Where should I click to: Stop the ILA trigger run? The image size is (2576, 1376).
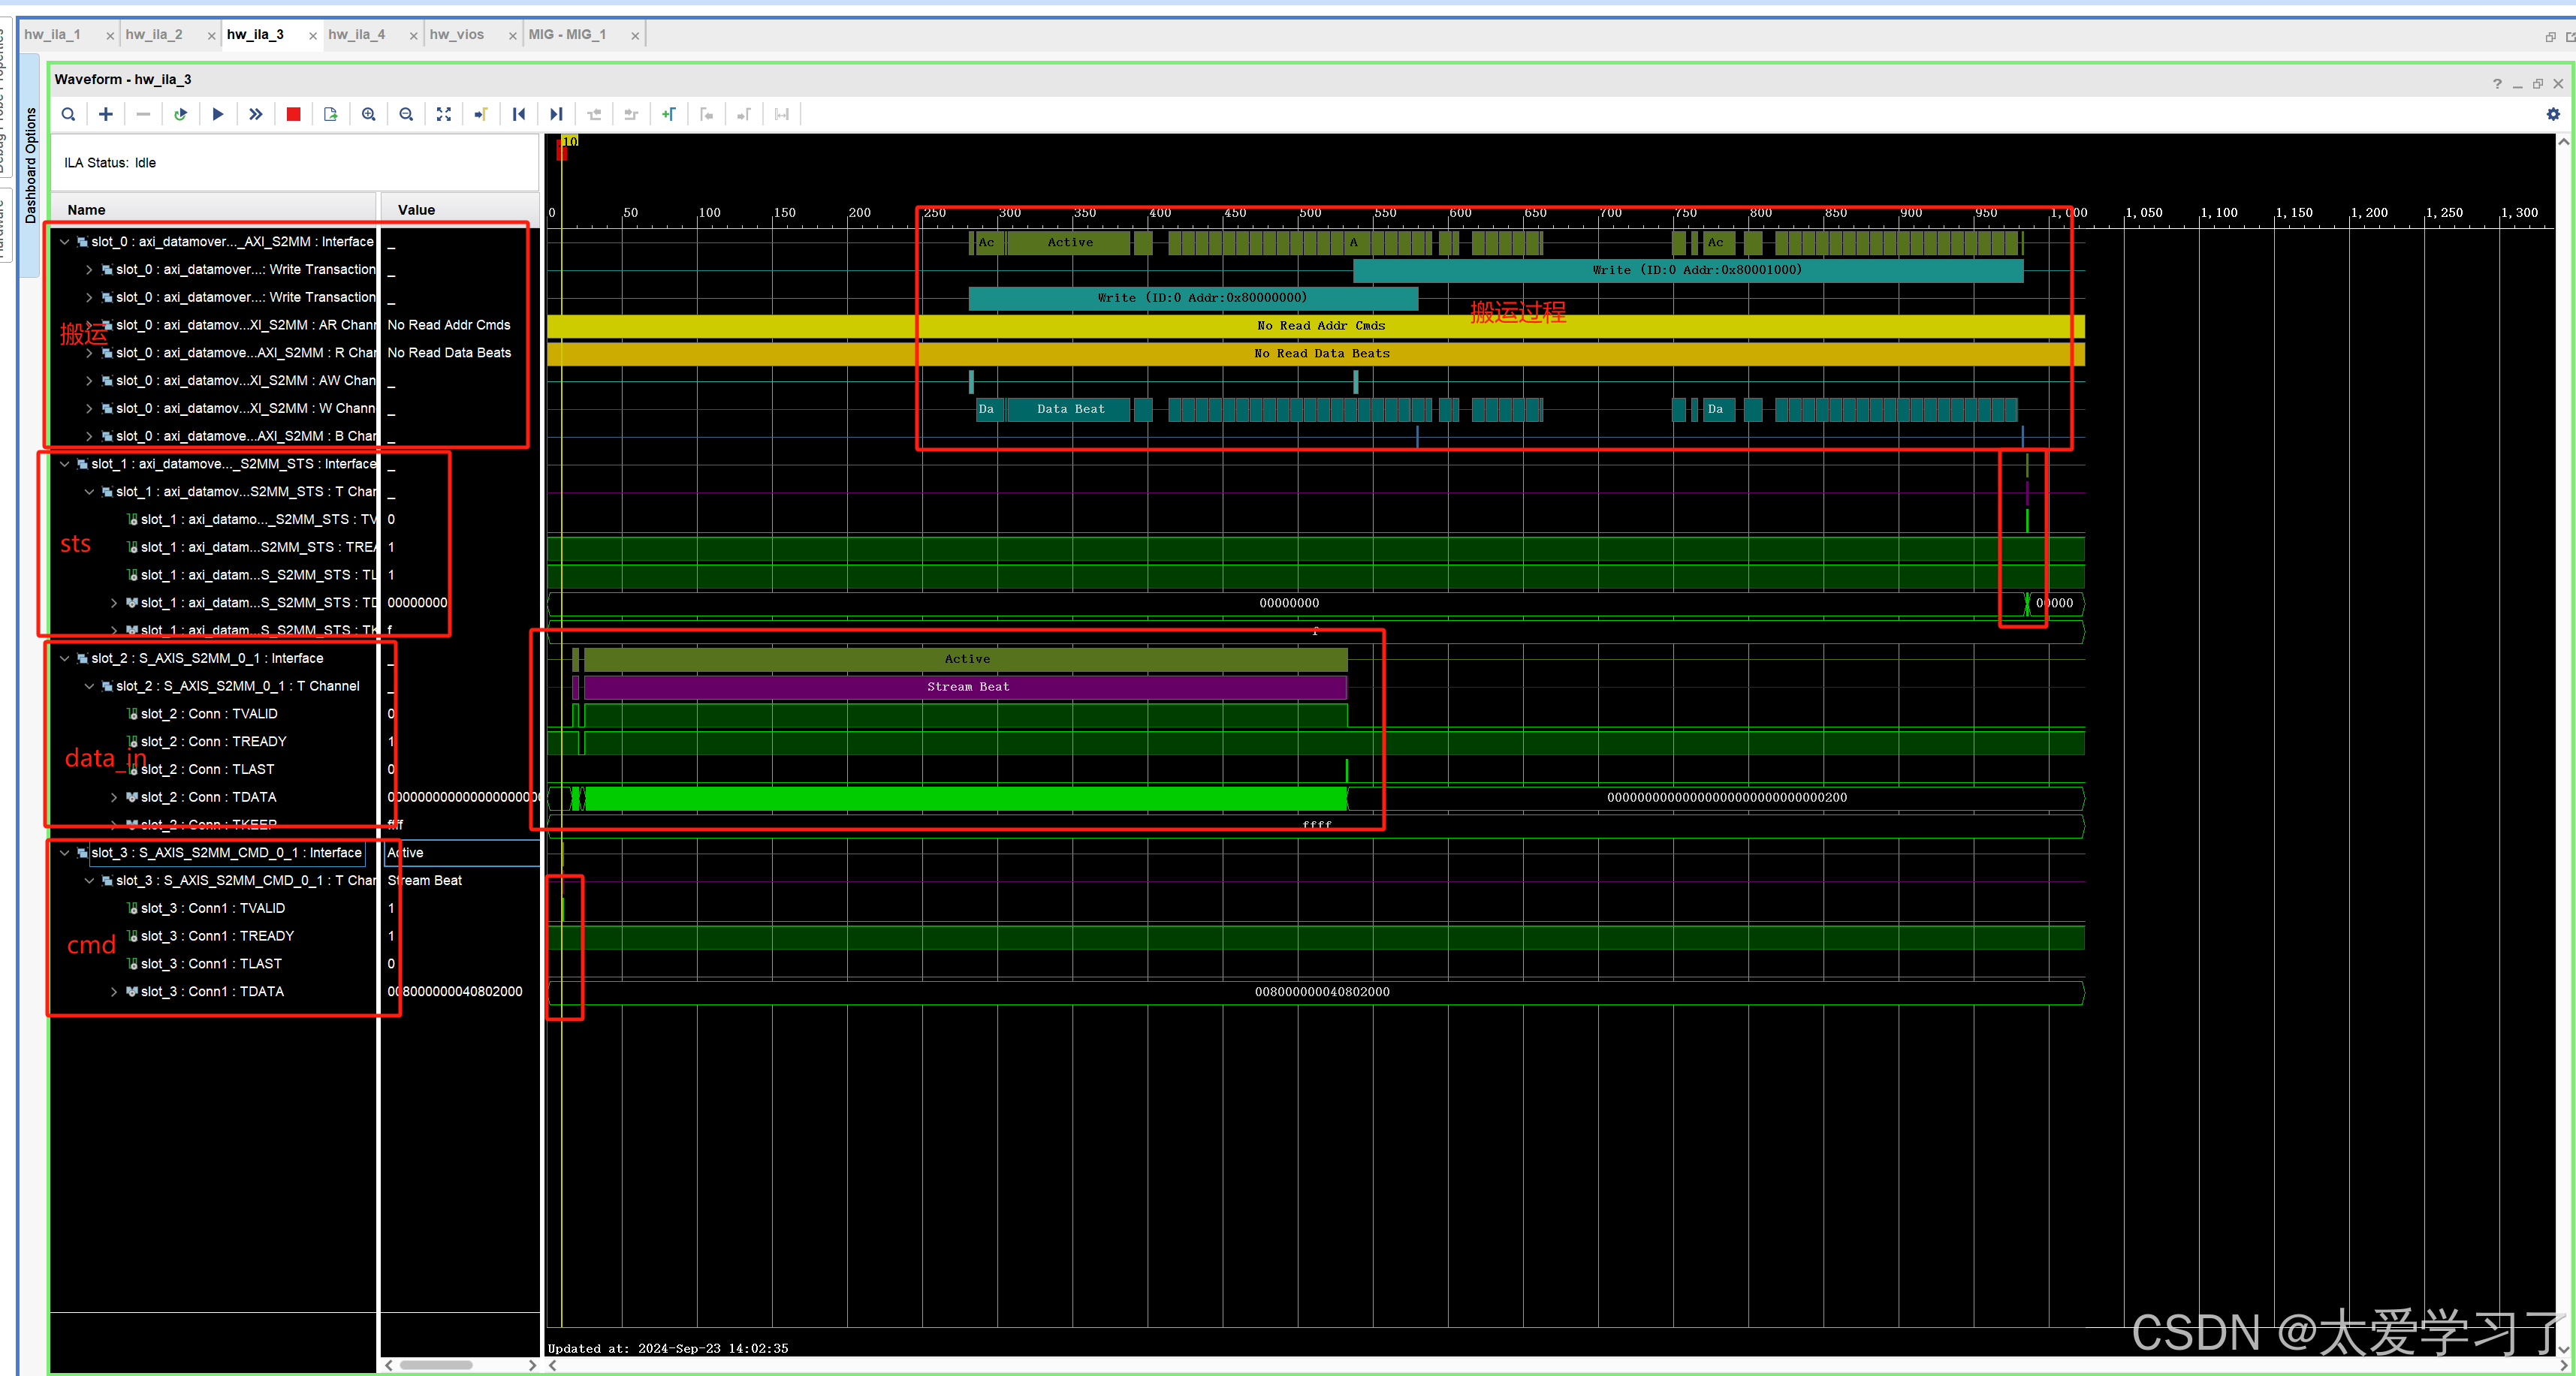(293, 114)
